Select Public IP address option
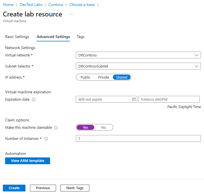 (85, 77)
